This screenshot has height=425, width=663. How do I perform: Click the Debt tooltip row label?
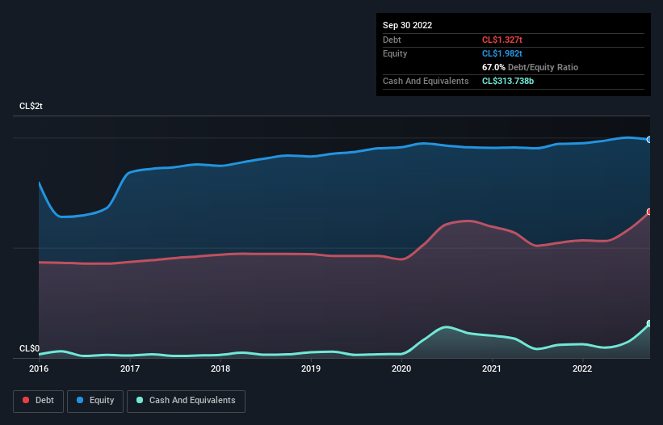[392, 40]
